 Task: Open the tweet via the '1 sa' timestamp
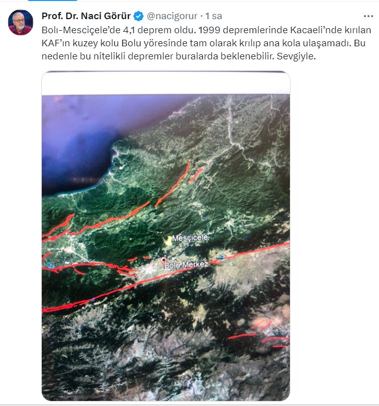214,16
